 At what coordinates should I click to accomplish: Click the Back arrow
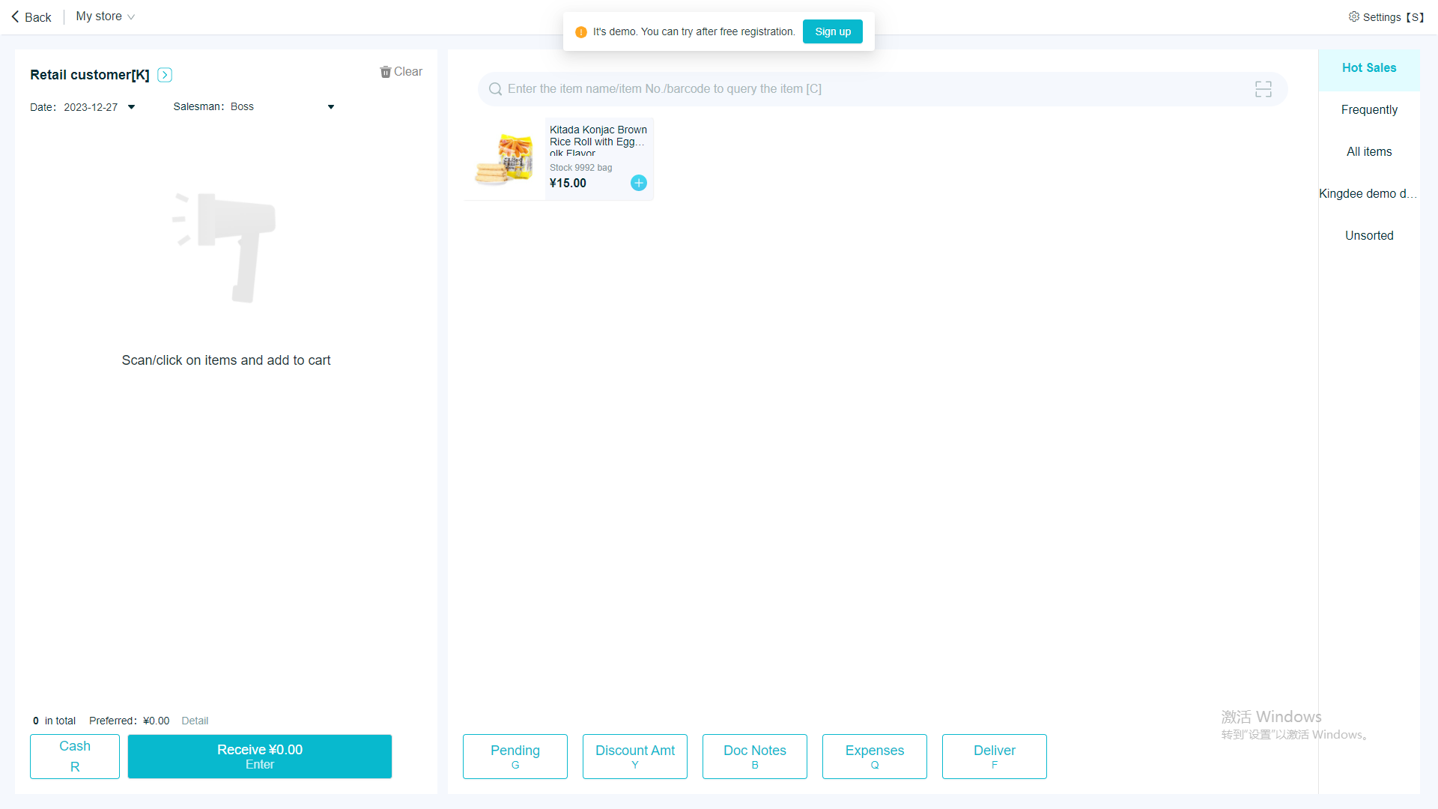(x=15, y=16)
